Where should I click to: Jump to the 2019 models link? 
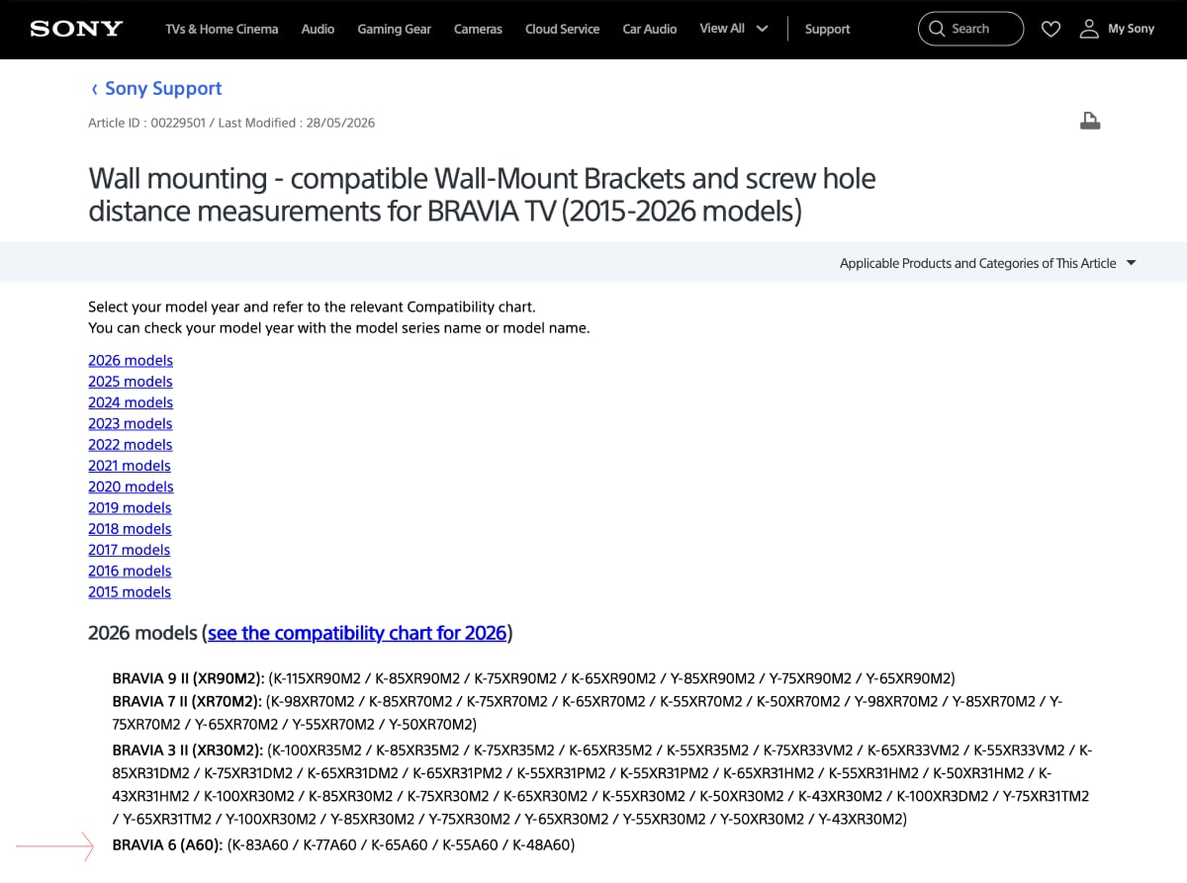click(x=130, y=507)
